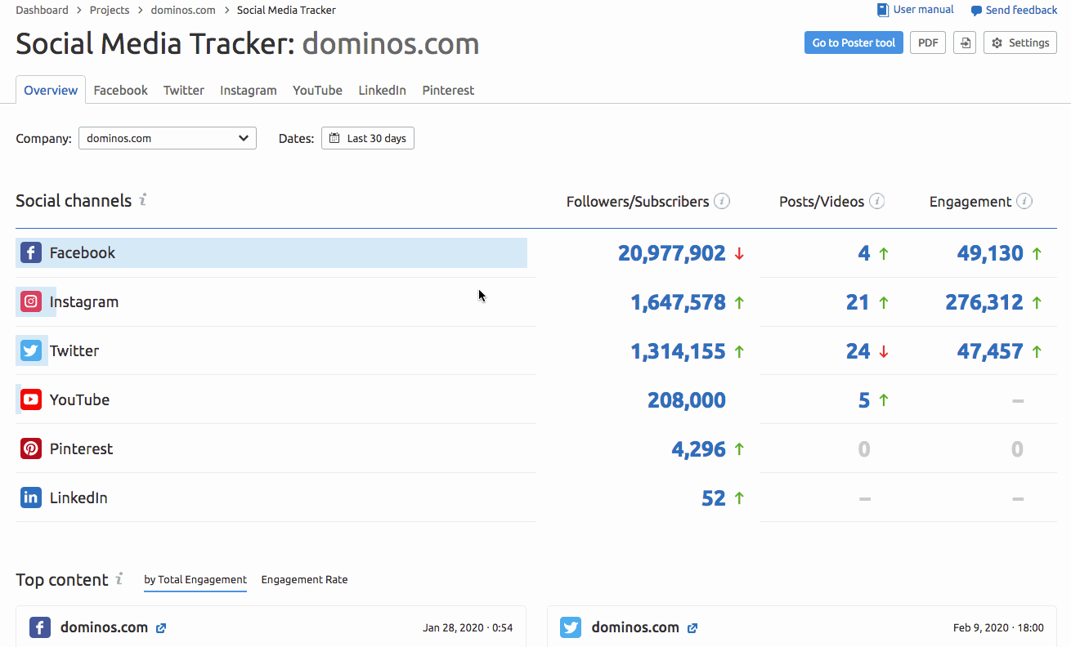
Task: Click Twitter logo on top content card
Action: [571, 627]
